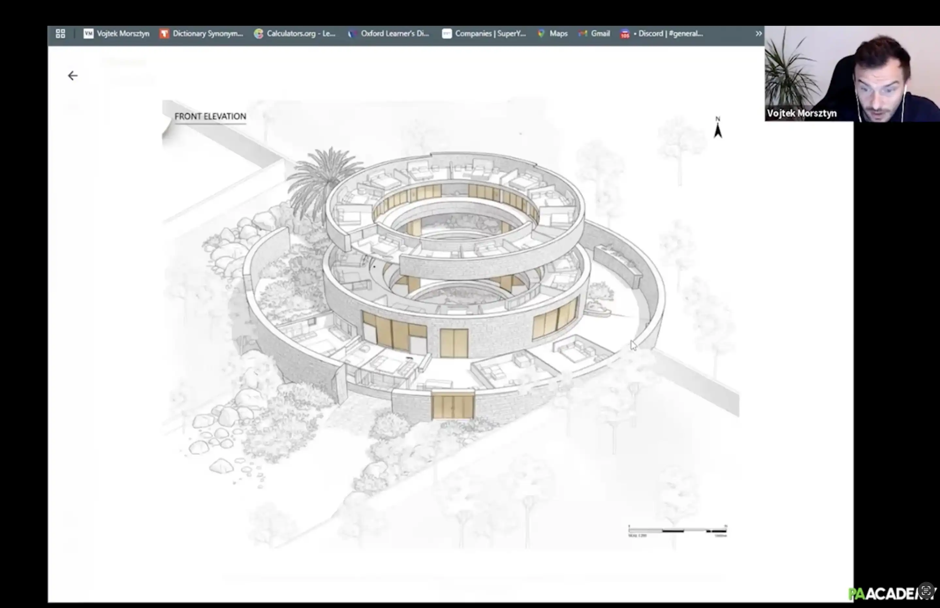
Task: Click the PA Academy logo
Action: 885,594
